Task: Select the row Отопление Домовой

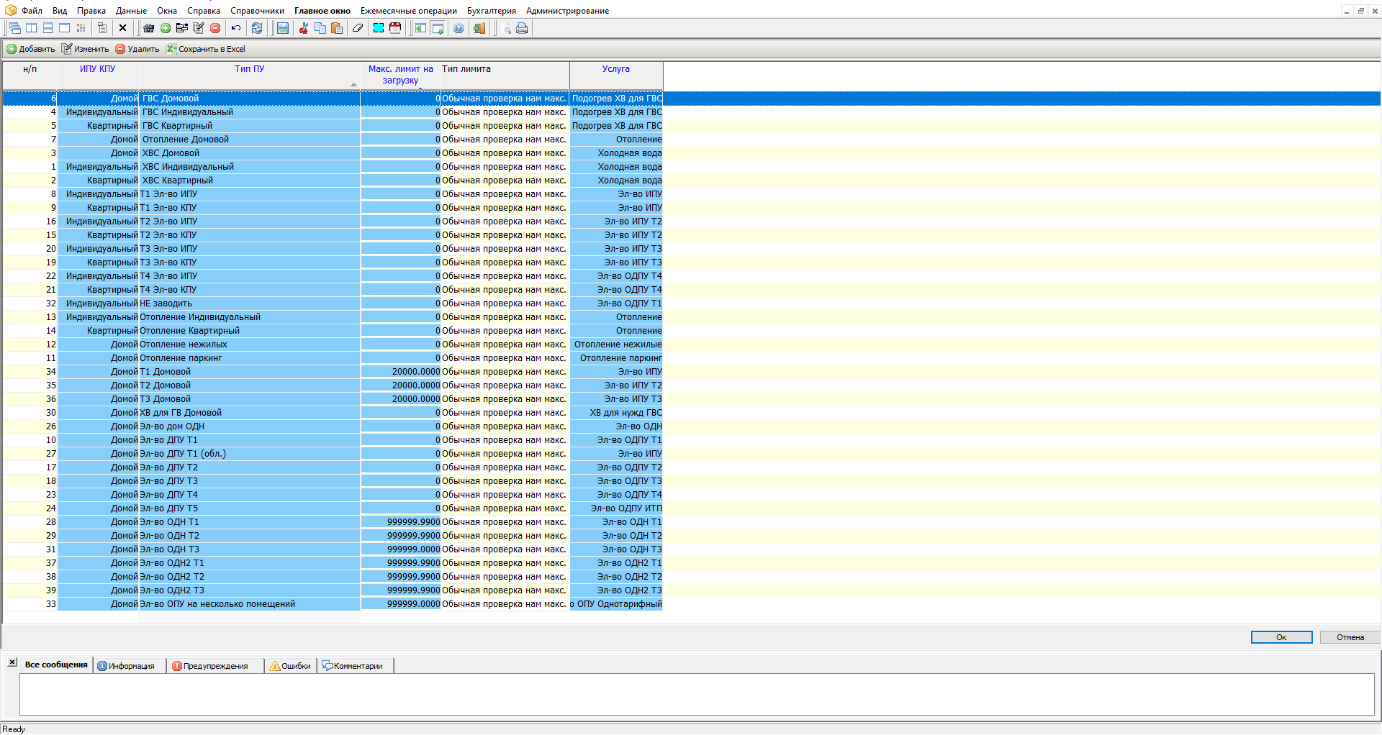Action: pyautogui.click(x=333, y=140)
